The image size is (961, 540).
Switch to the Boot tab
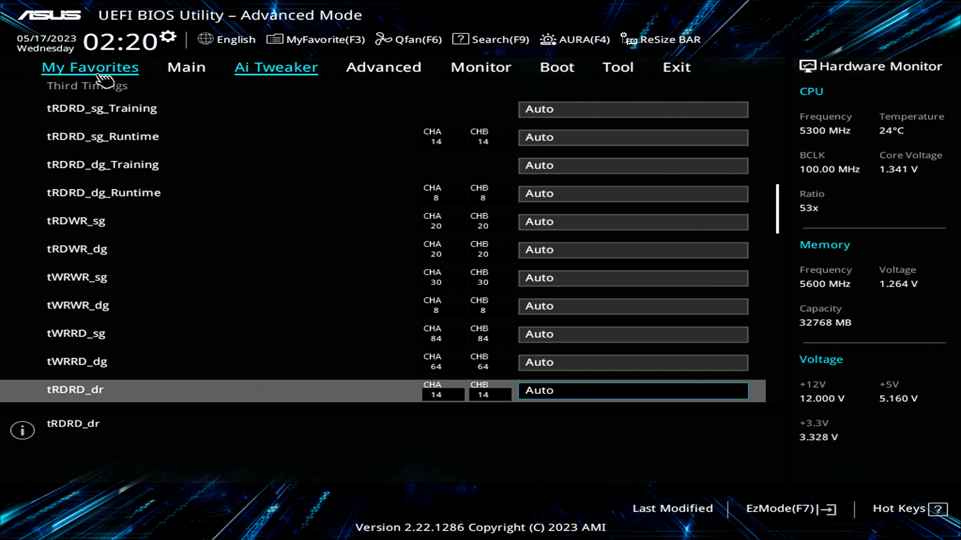pyautogui.click(x=557, y=67)
